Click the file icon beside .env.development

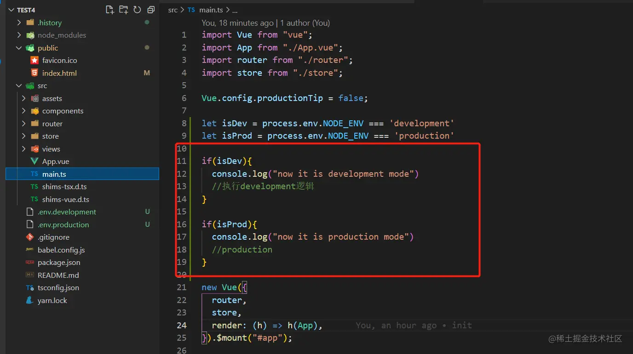pyautogui.click(x=30, y=212)
